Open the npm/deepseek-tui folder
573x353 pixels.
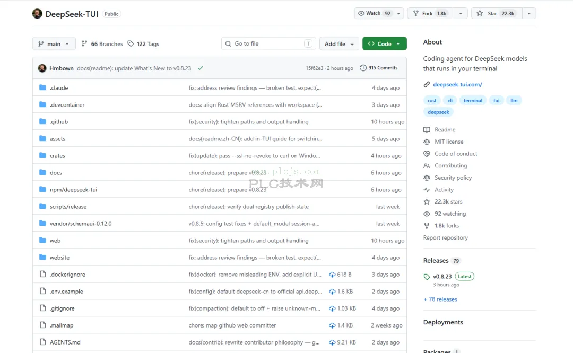(73, 190)
